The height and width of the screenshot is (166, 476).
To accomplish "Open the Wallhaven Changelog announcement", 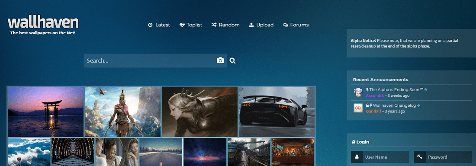I will click(394, 105).
